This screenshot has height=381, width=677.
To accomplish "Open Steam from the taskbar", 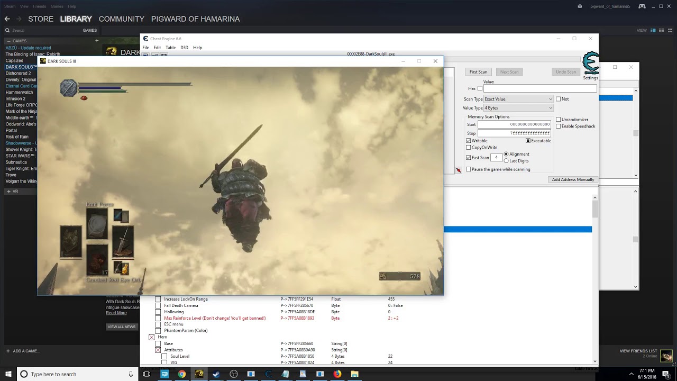I will click(x=216, y=374).
